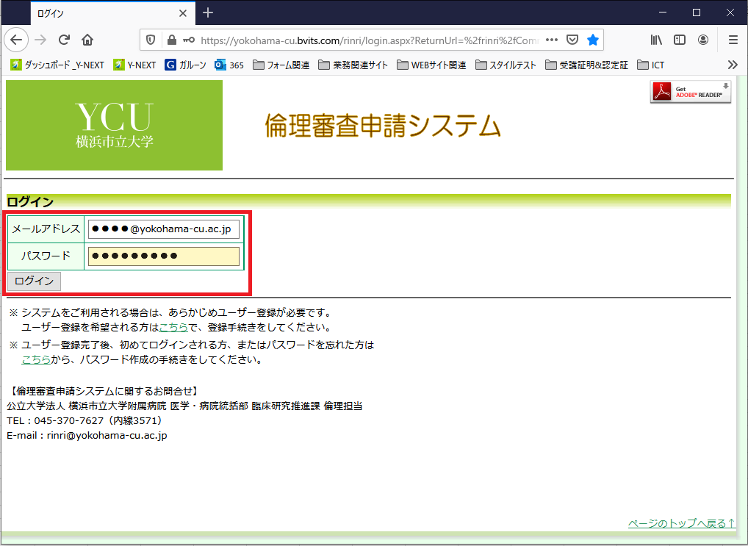Screen dimensions: 748x546
Task: Open a new tab with plus button
Action: coord(208,13)
